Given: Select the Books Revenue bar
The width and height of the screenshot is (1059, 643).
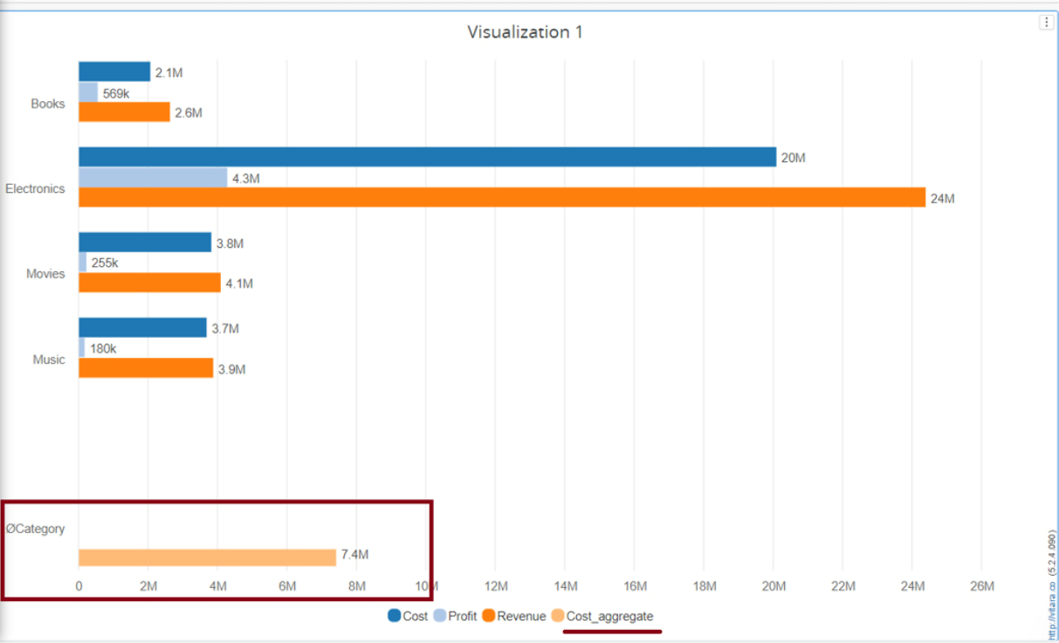Looking at the screenshot, I should (x=124, y=113).
